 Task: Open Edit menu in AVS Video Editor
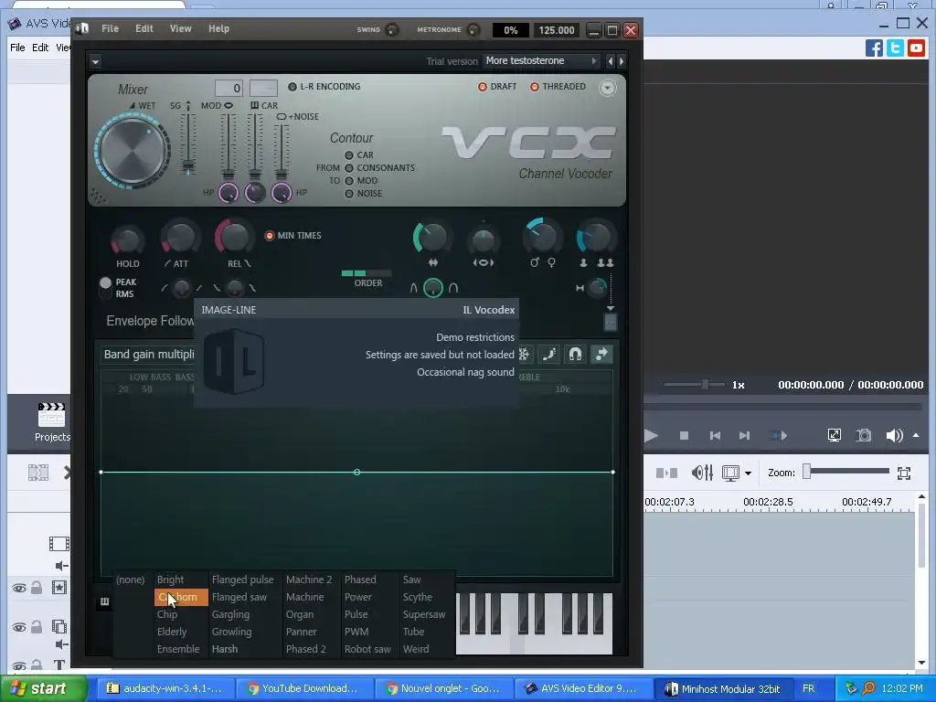(x=40, y=48)
